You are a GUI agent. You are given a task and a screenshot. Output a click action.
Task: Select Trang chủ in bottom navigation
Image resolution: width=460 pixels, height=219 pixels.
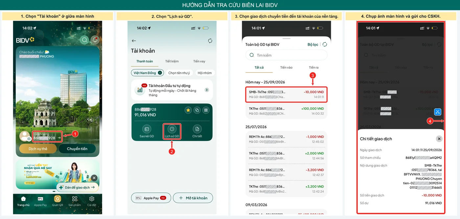(23, 201)
